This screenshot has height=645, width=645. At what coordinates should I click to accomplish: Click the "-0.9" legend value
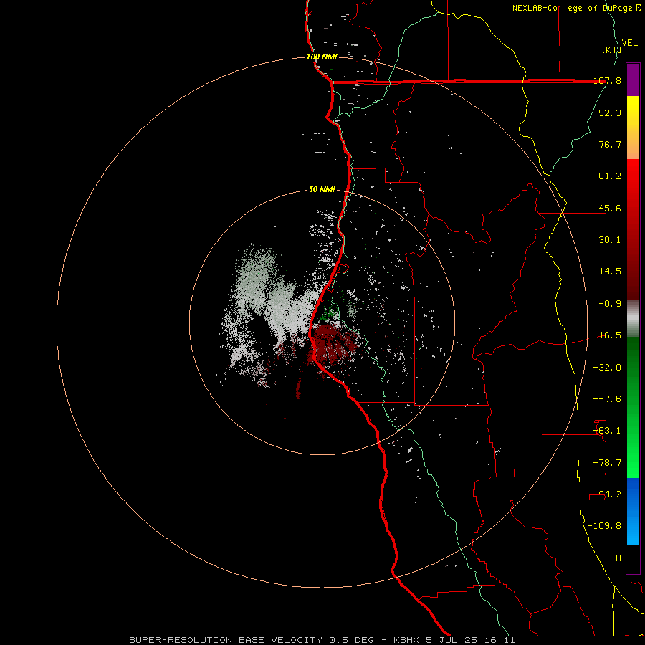pos(610,304)
